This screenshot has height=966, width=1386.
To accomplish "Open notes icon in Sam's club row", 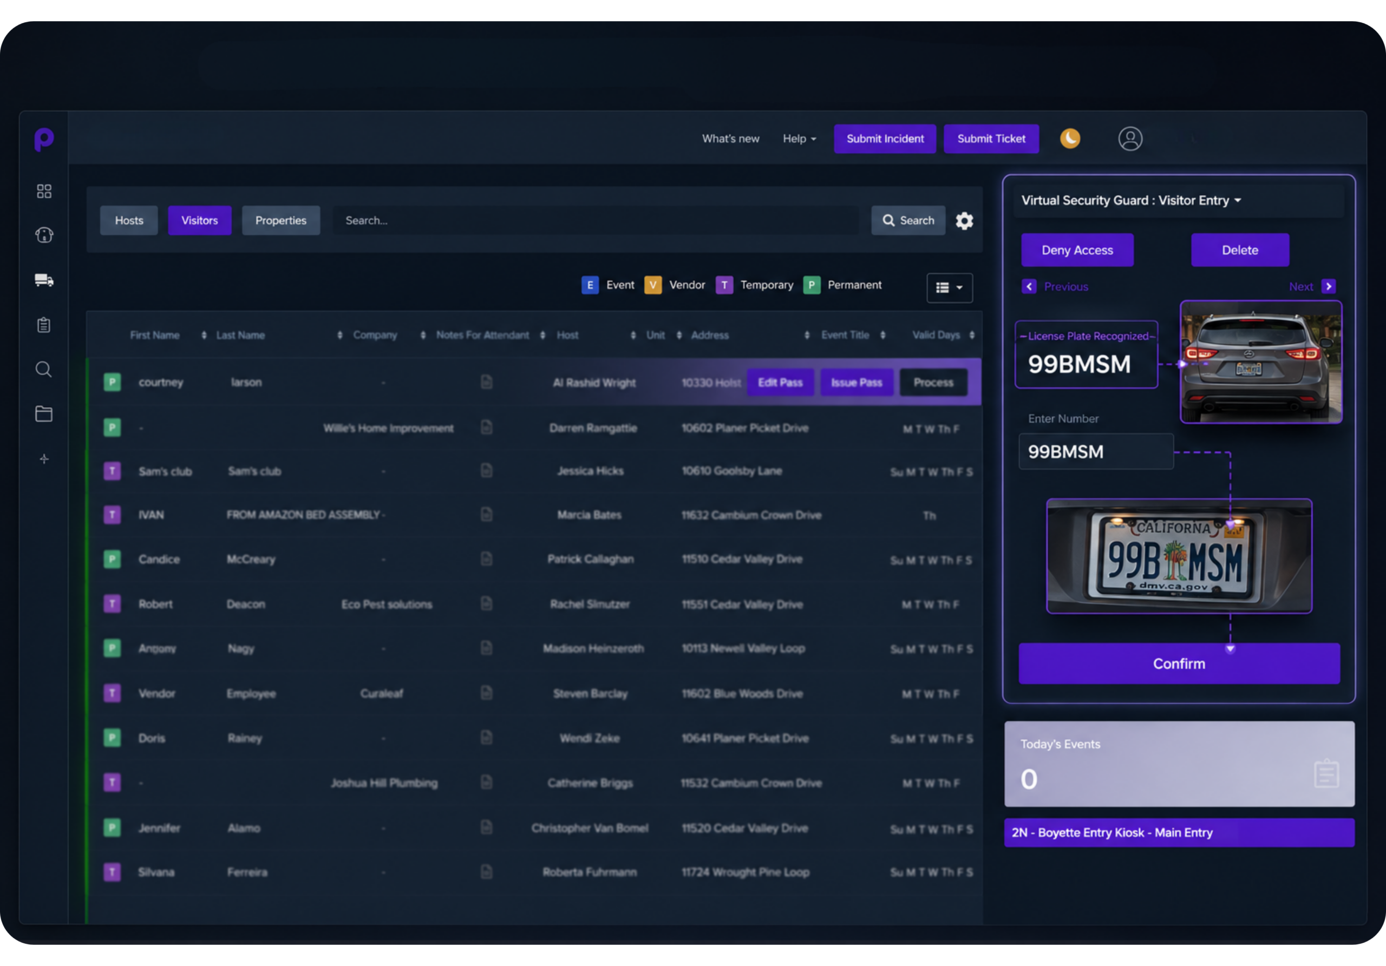I will (x=487, y=471).
